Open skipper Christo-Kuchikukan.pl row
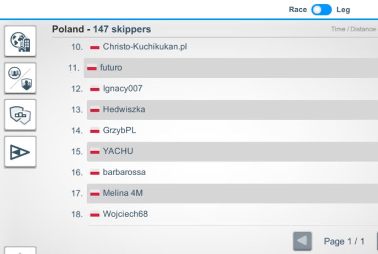 [x=232, y=47]
